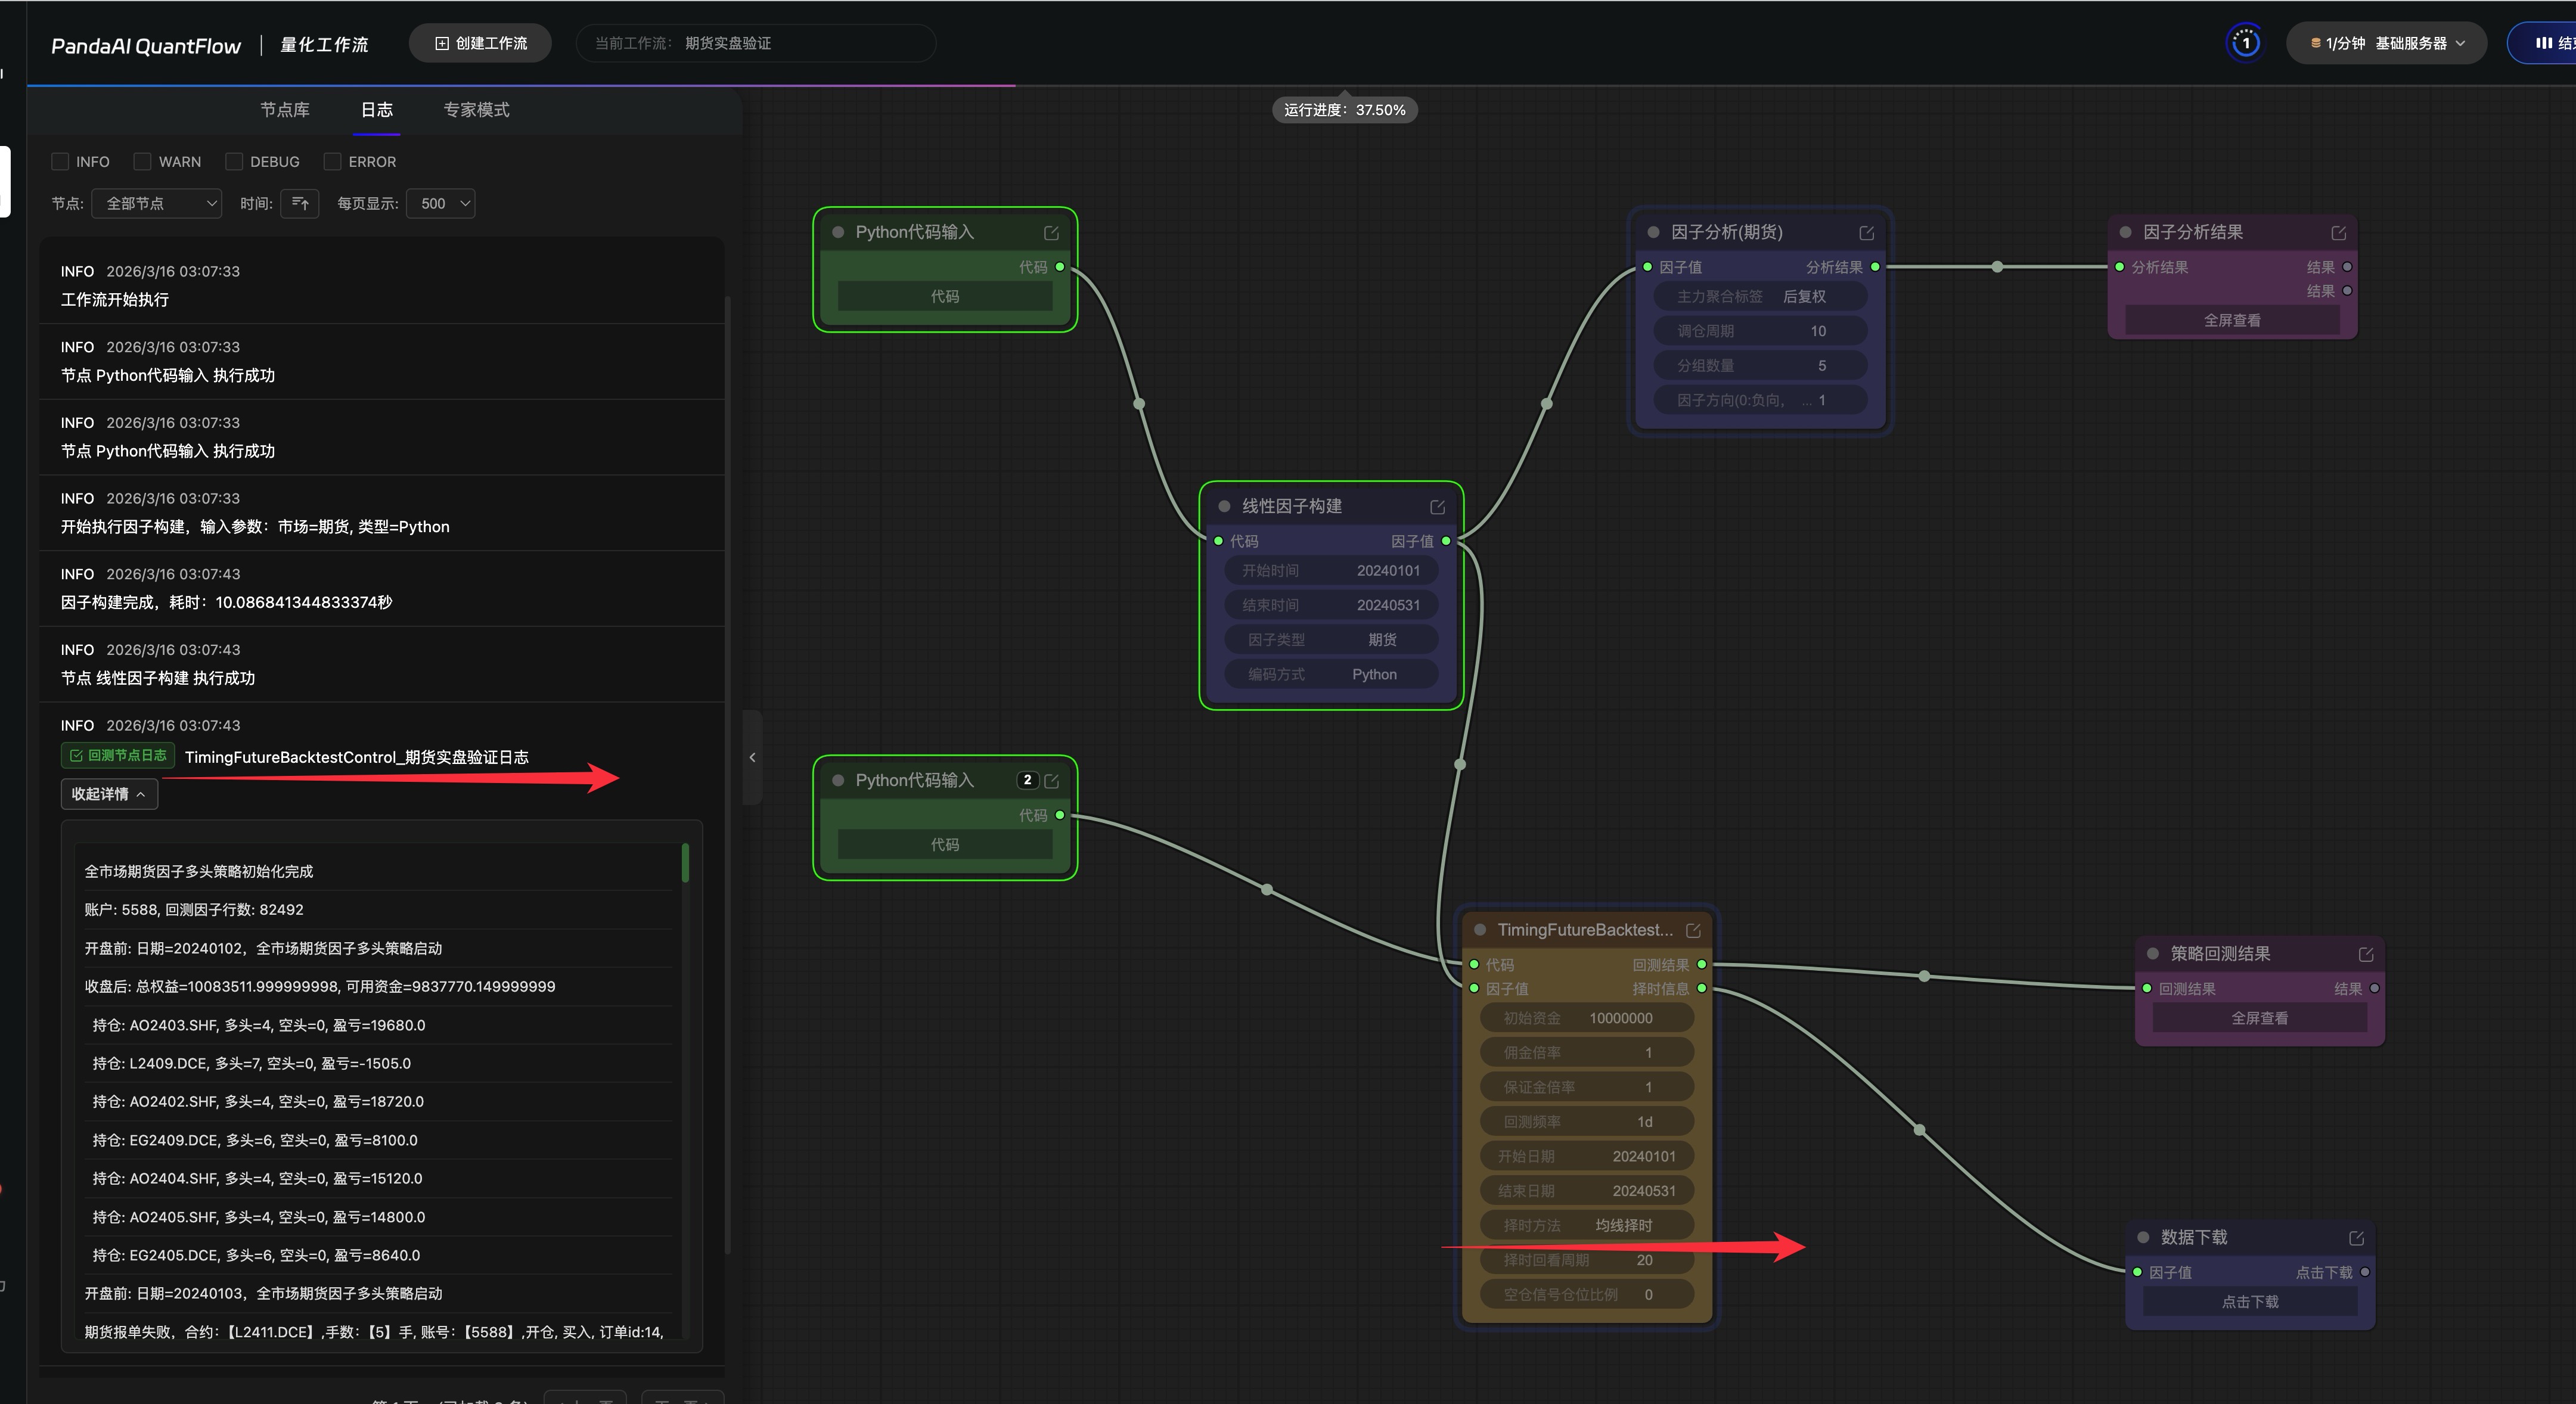The height and width of the screenshot is (1404, 2576).
Task: Change 回测频率 option 1d
Action: coord(1587,1122)
